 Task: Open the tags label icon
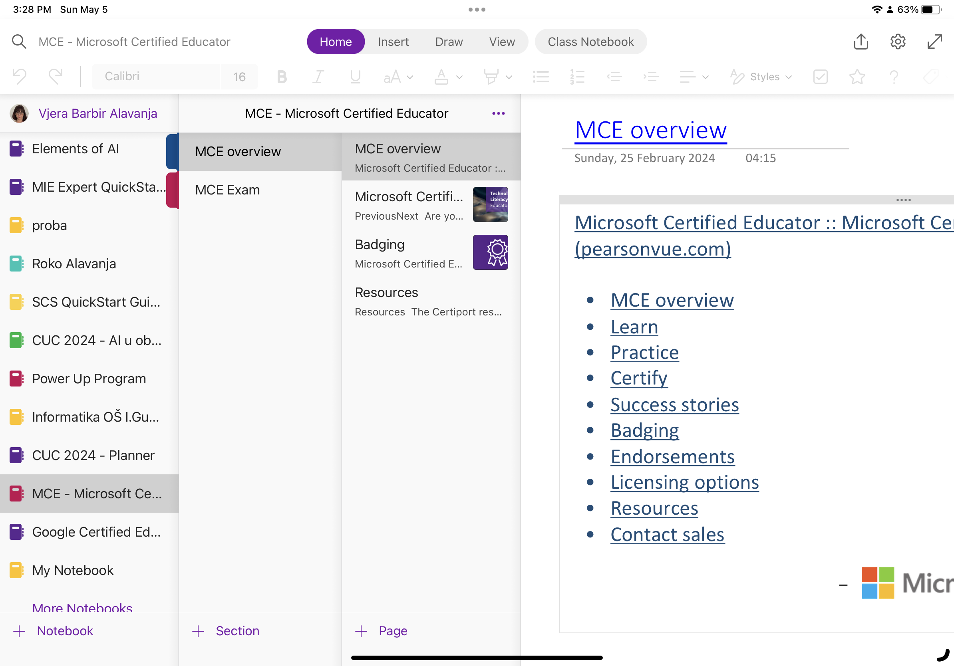tap(930, 77)
